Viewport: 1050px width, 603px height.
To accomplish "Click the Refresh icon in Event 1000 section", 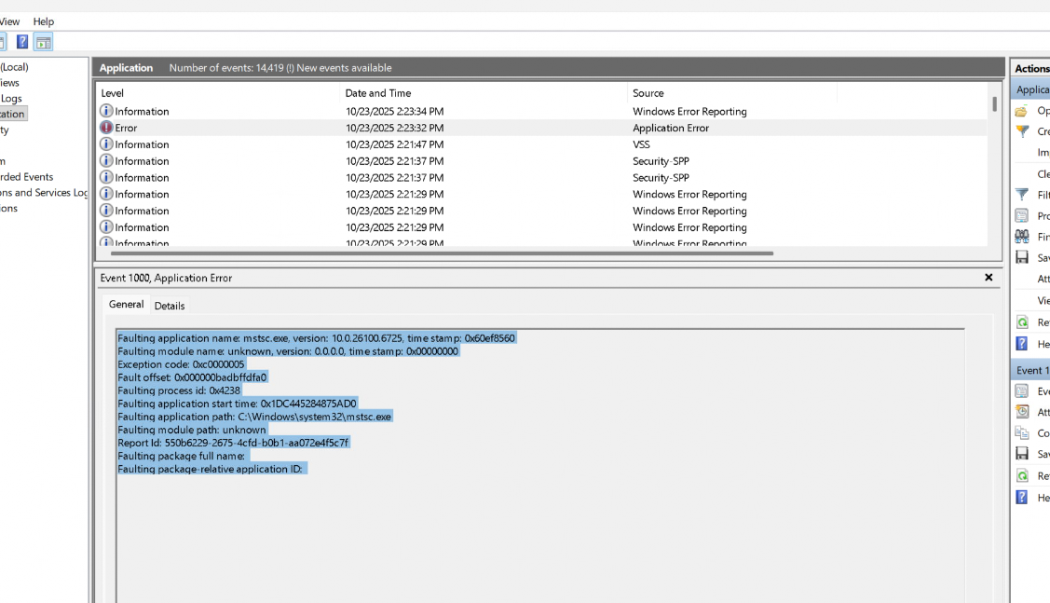I will (1022, 475).
